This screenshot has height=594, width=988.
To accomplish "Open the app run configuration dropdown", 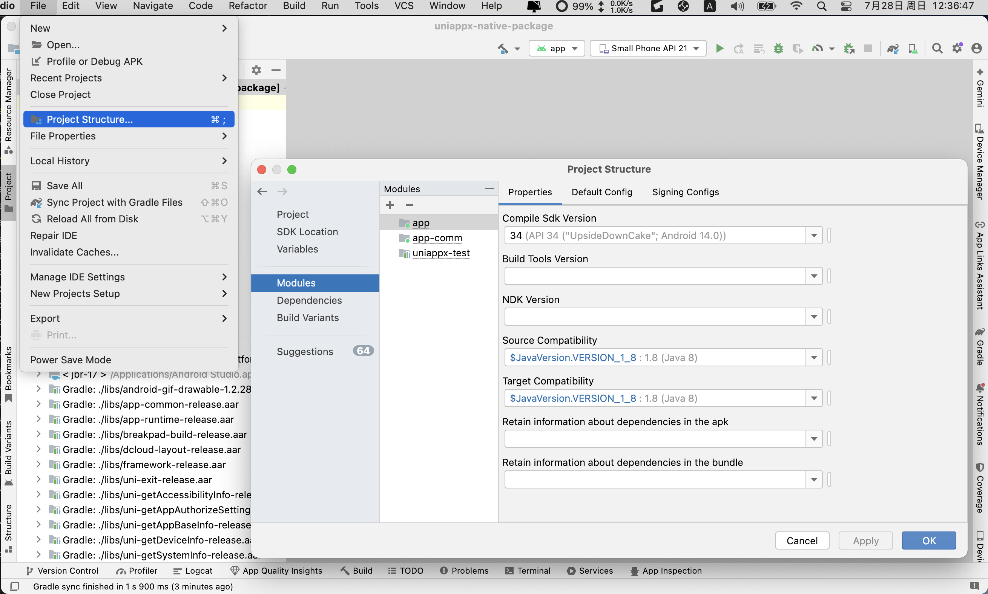I will (557, 49).
